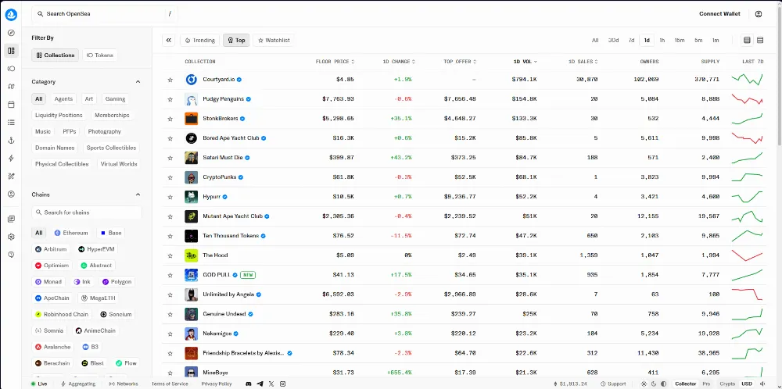The height and width of the screenshot is (389, 782).
Task: Go to the OpenSea home logo
Action: tap(11, 14)
